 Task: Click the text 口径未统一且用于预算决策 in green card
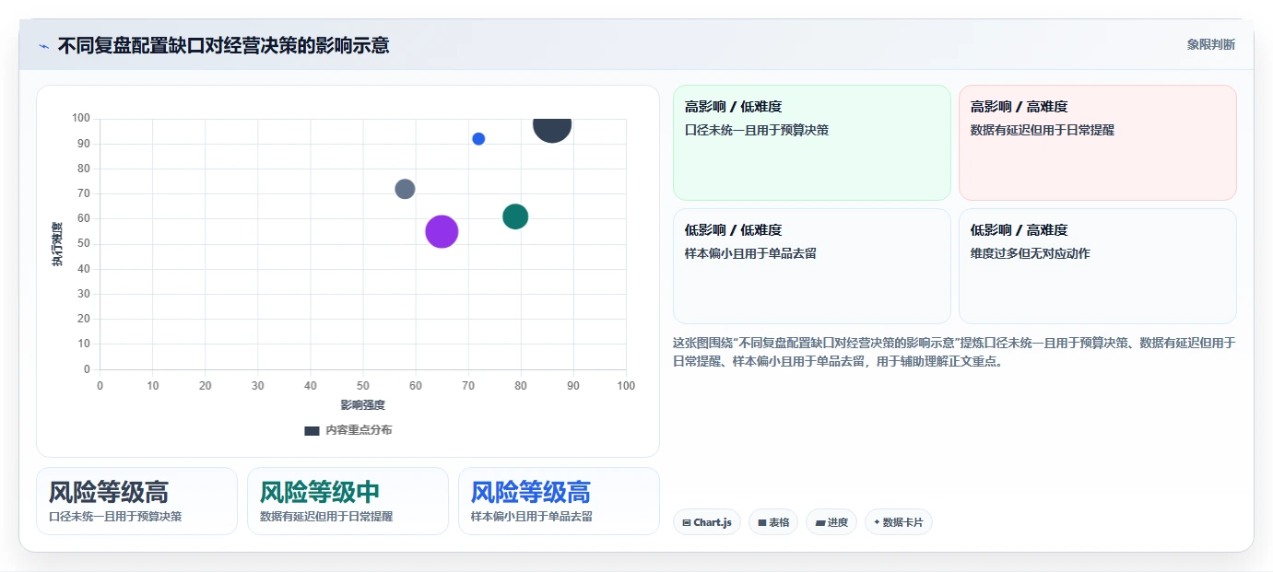[757, 130]
